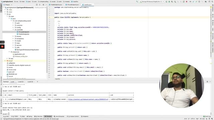This screenshot has width=214, height=120.
Task: Collapse the src folder in tree
Action: pyautogui.click(x=5, y=14)
